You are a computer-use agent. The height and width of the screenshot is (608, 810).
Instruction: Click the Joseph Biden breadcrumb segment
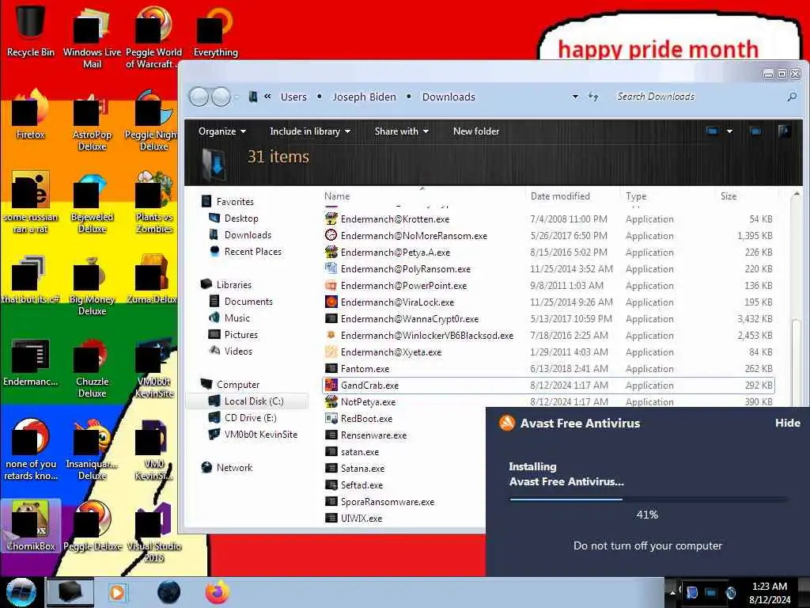point(364,97)
